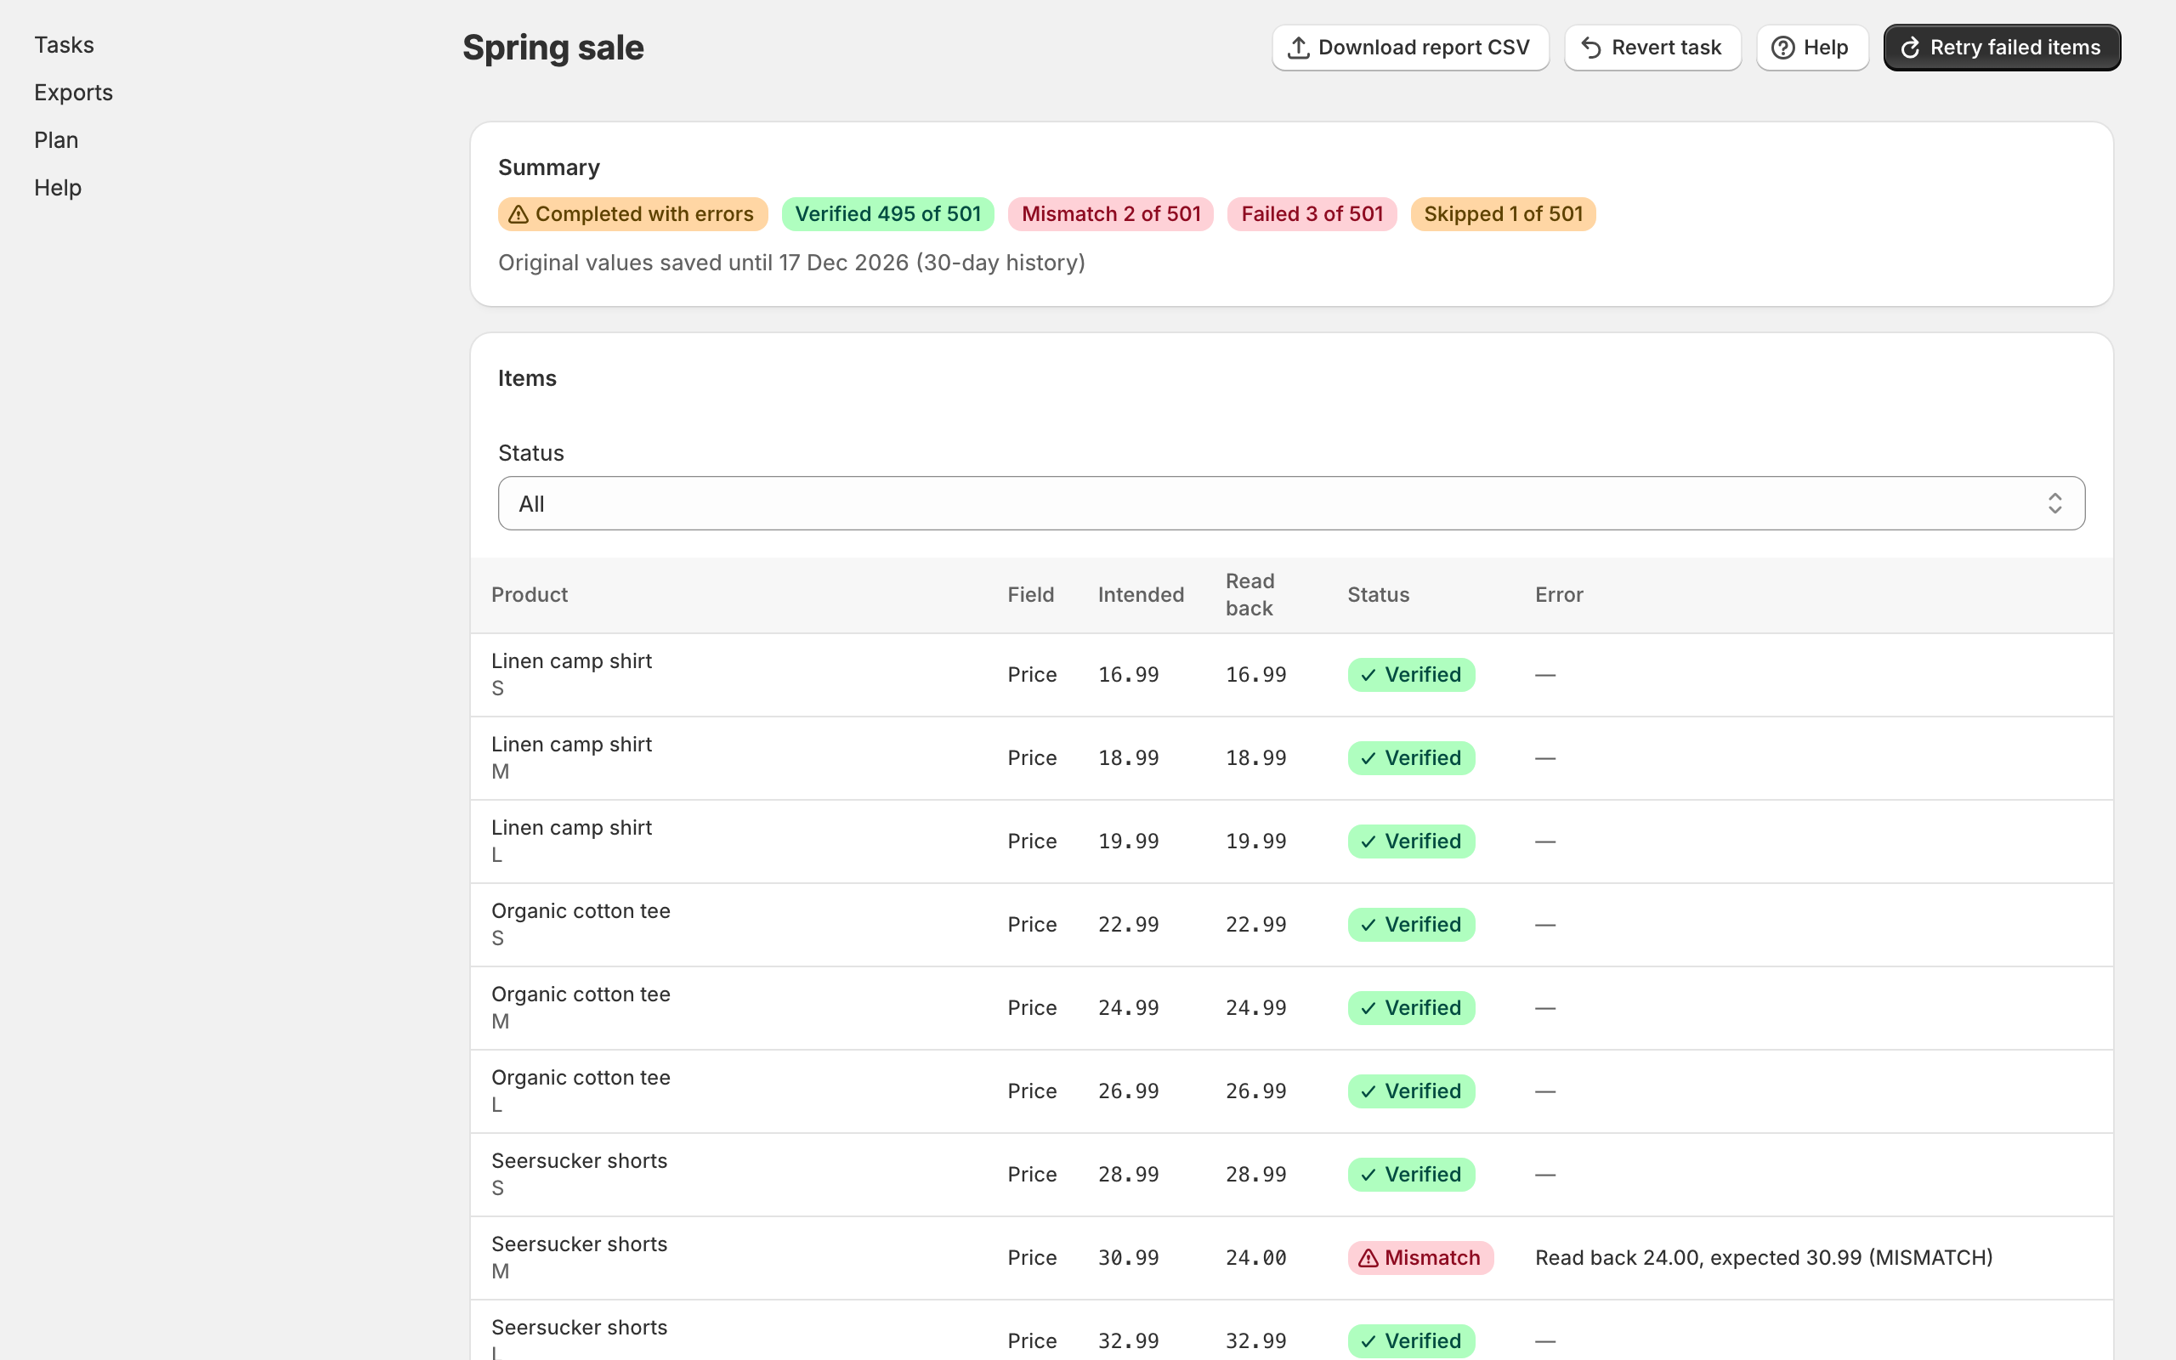
Task: Click the mismatch error message text
Action: pyautogui.click(x=1763, y=1257)
